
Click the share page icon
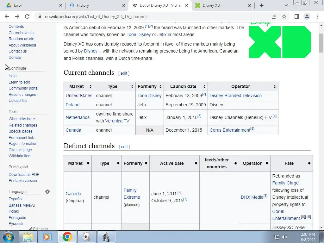[x=274, y=16]
